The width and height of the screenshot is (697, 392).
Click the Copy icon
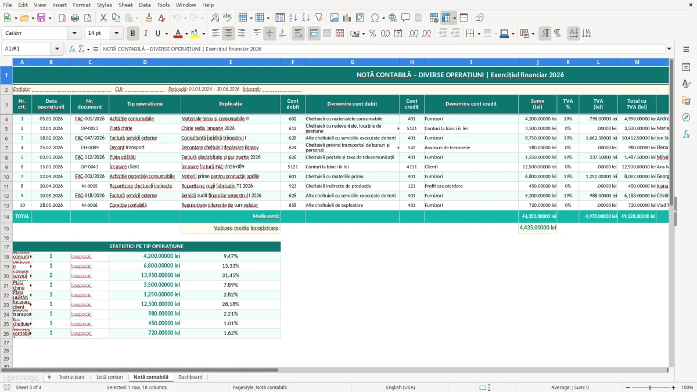(x=116, y=18)
